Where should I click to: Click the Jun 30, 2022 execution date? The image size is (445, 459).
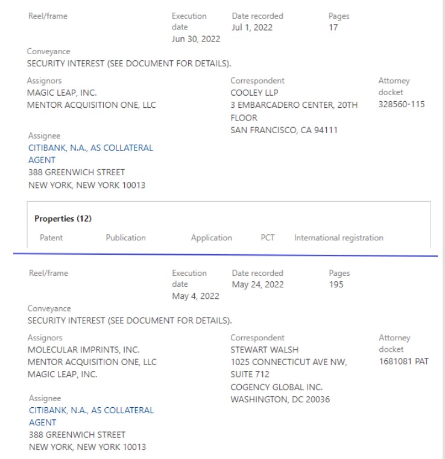(x=196, y=39)
